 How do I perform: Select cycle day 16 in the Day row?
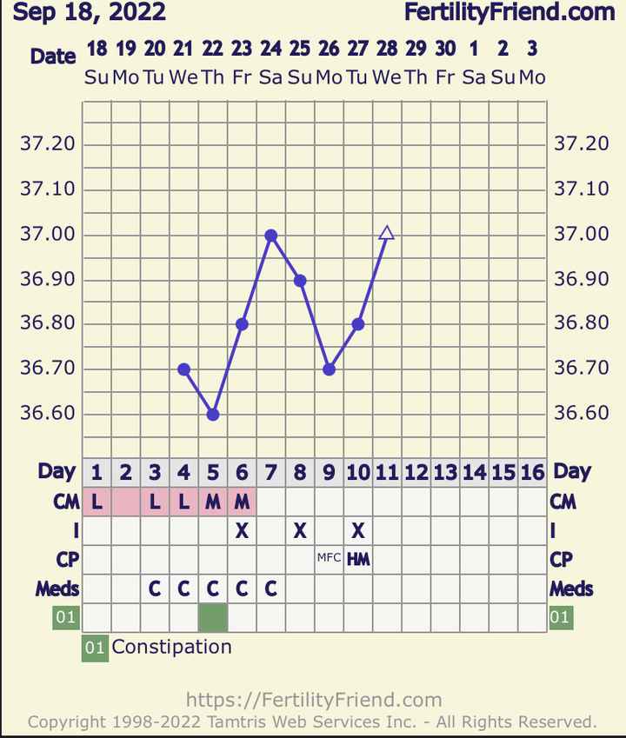point(532,473)
